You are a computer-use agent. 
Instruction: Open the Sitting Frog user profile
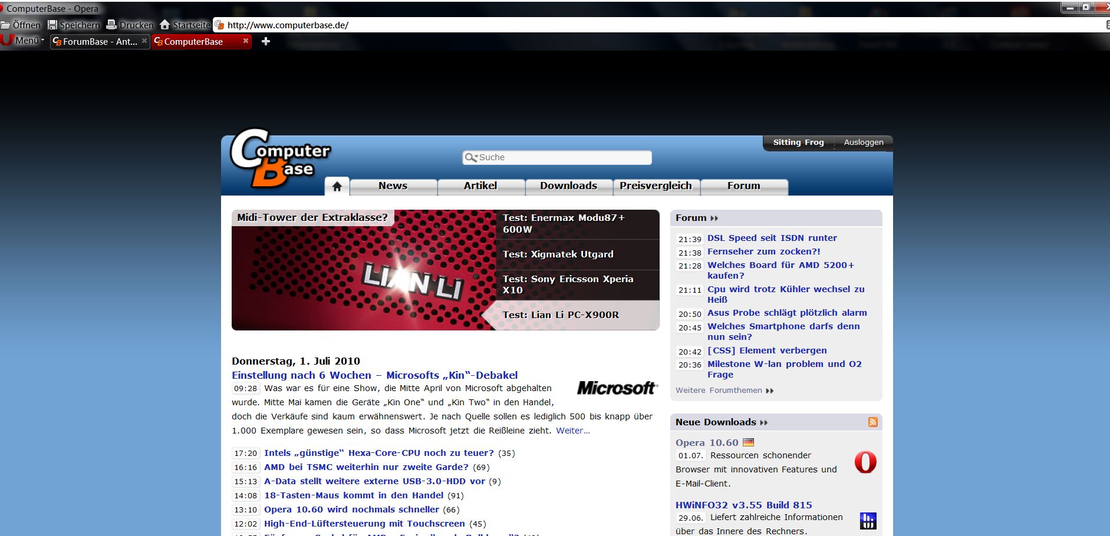[799, 143]
